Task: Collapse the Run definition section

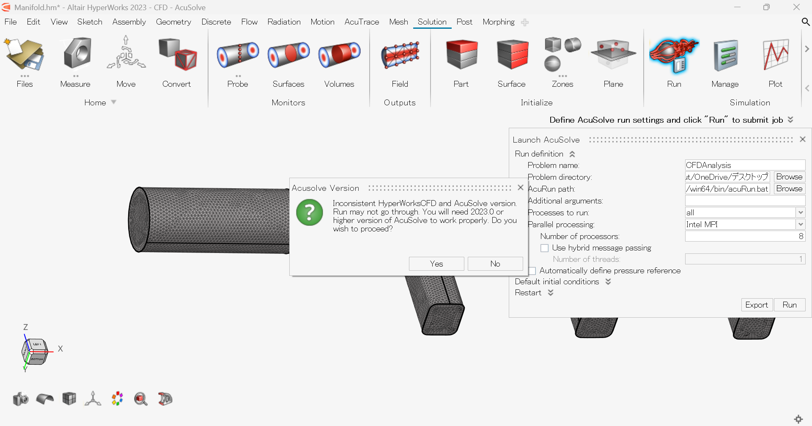Action: click(572, 154)
